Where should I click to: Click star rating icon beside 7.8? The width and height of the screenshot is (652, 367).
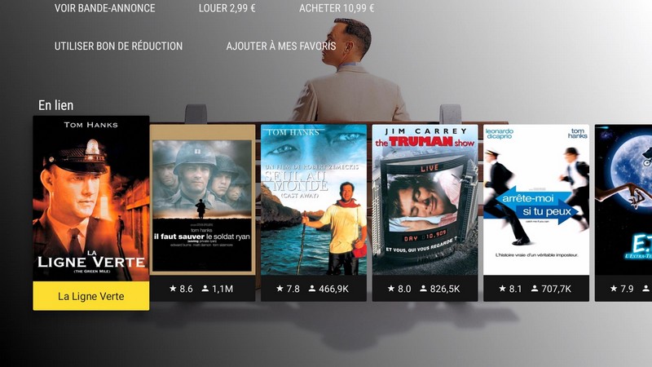click(280, 288)
